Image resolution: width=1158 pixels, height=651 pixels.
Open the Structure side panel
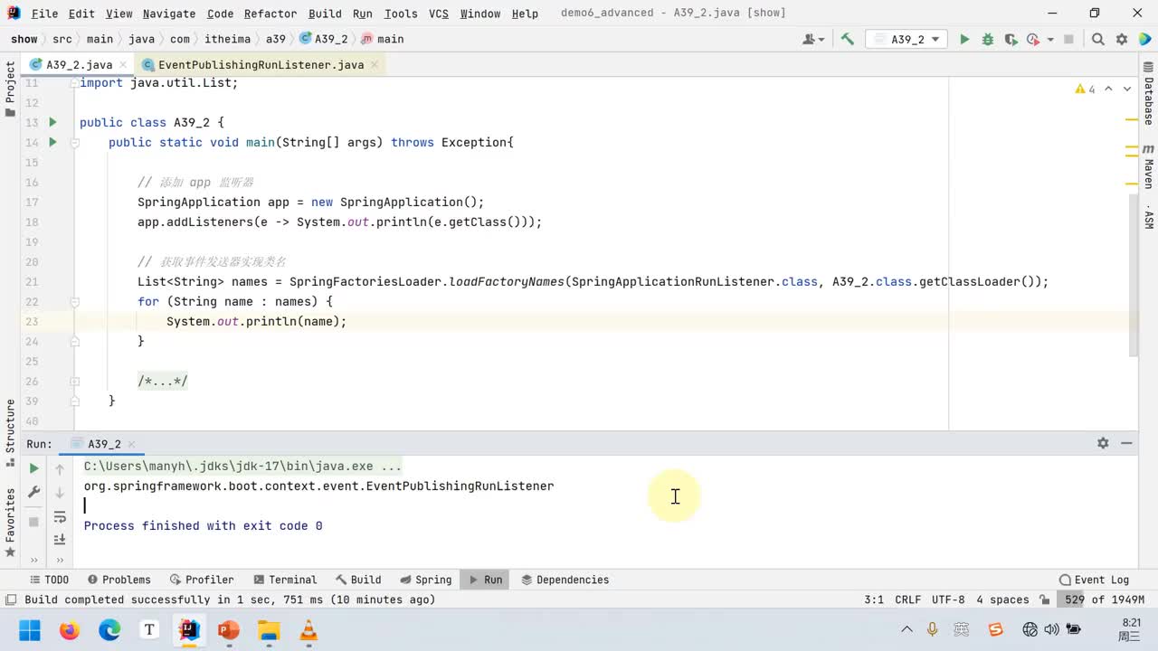10,432
